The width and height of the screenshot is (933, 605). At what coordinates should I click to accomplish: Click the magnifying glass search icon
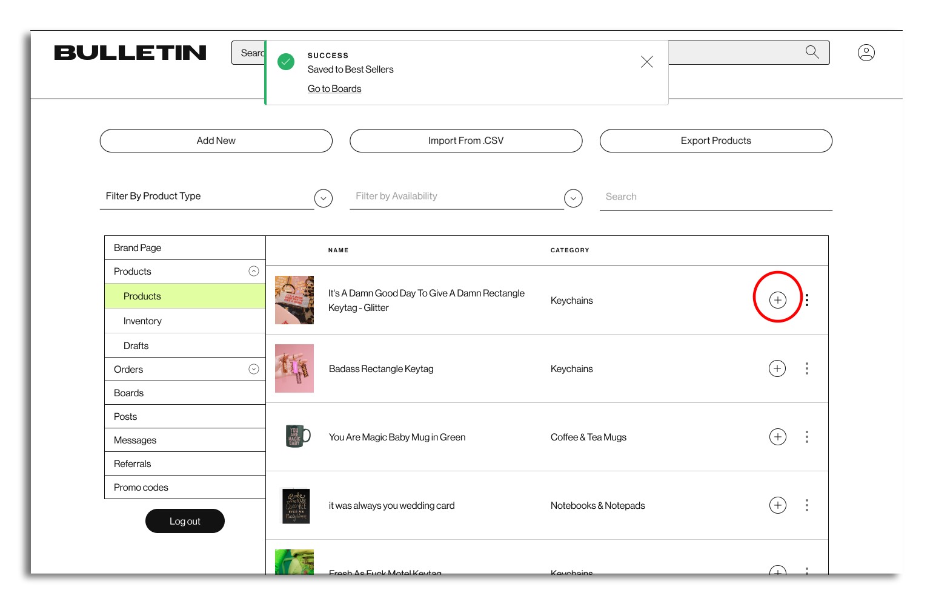coord(812,52)
